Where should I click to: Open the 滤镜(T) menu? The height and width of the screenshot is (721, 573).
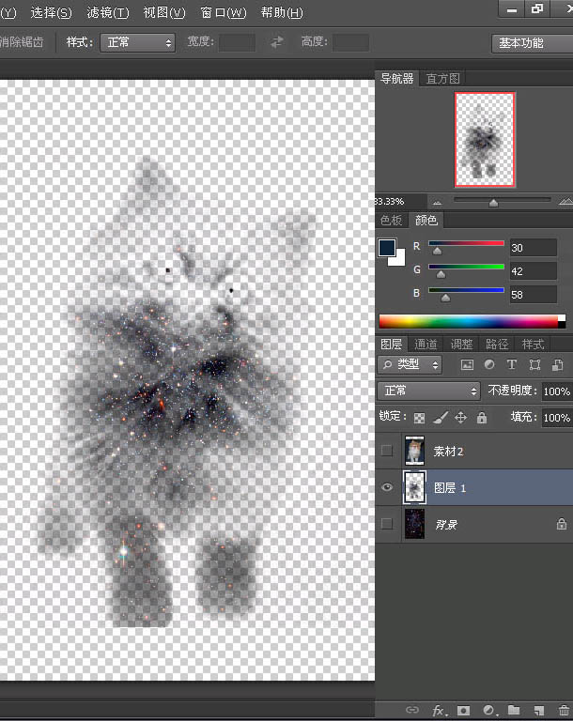pyautogui.click(x=107, y=13)
